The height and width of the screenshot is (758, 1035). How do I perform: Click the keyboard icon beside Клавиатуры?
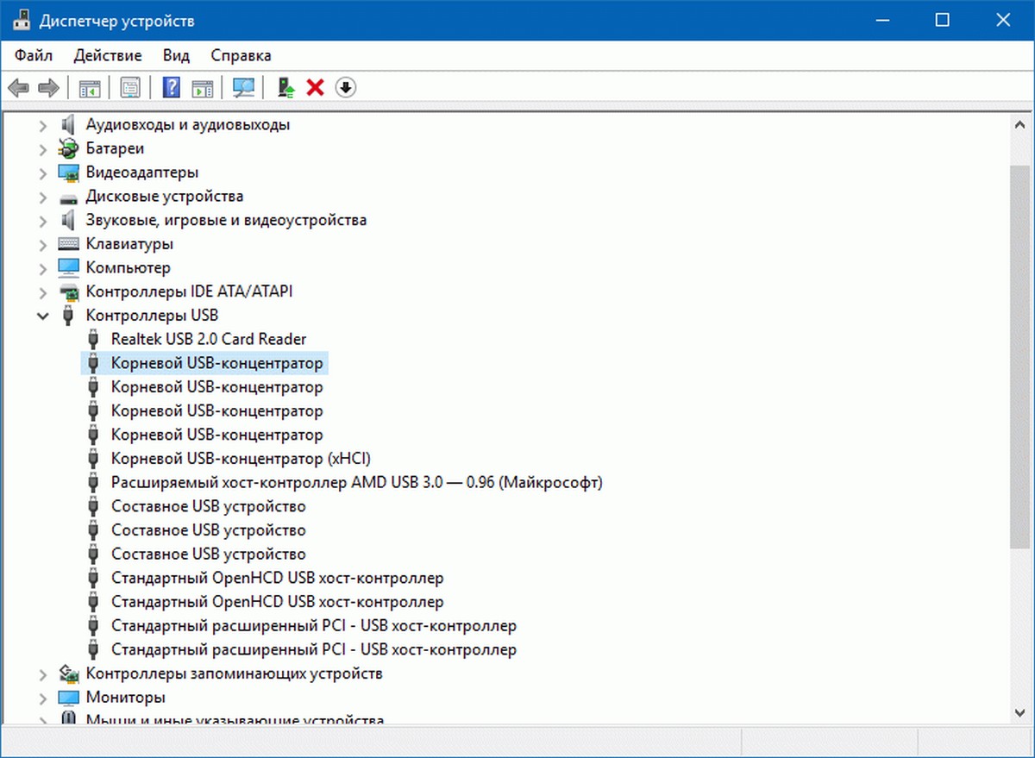pos(69,244)
